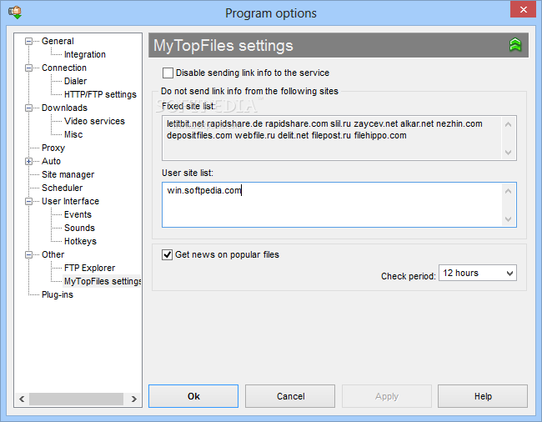Collapse the General tree node
Screen dimensions: 542x422
(x=28, y=41)
